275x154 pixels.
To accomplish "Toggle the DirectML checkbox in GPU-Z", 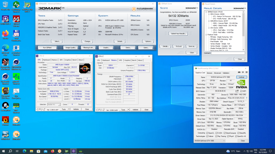I will (x=238, y=133).
